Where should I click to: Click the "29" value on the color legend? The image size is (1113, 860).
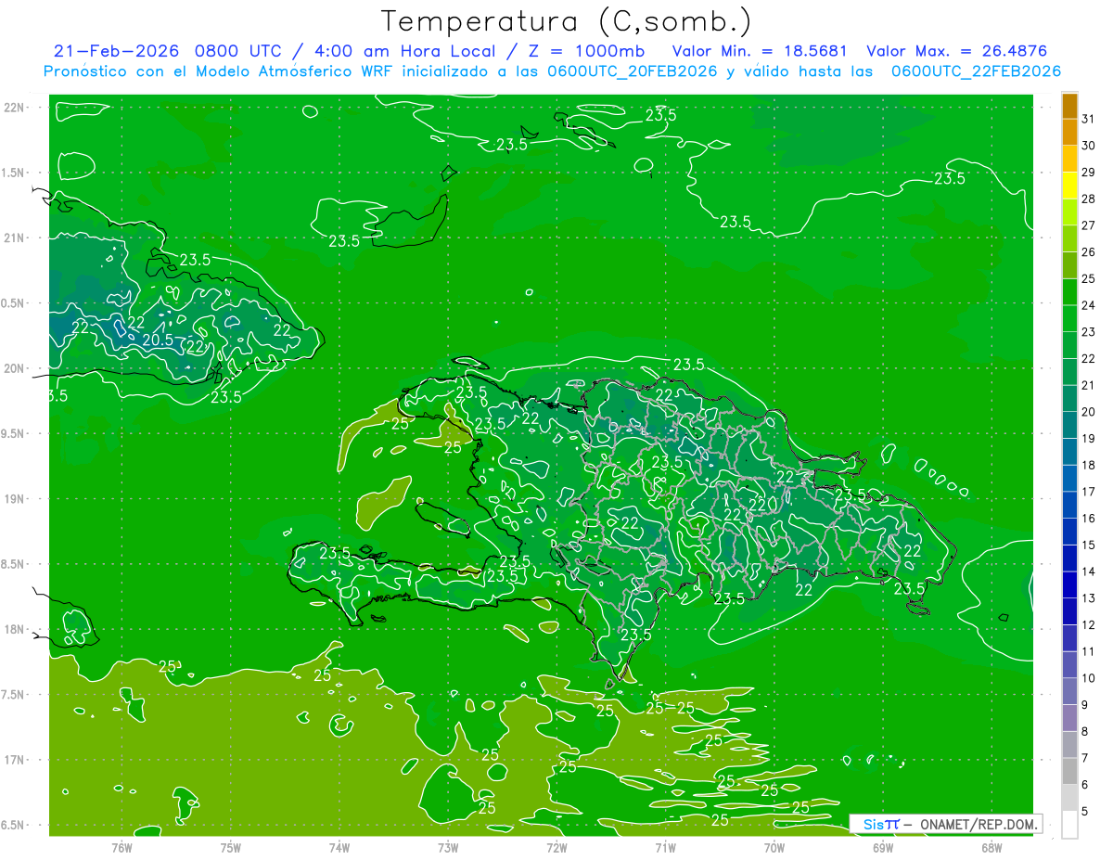click(1088, 173)
